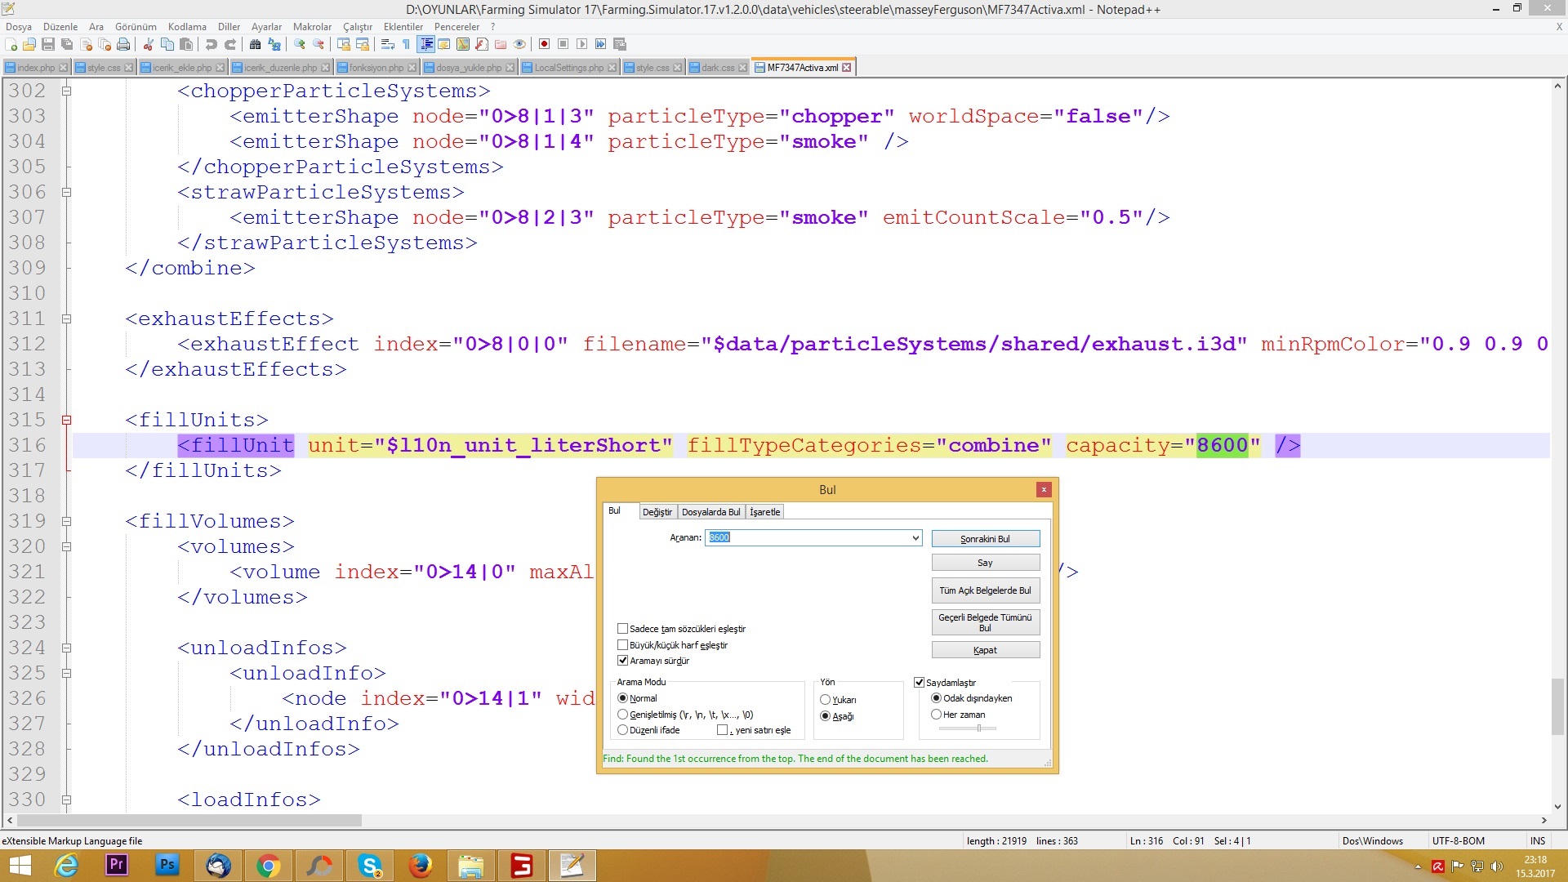Click the Print toolbar icon
Screen dimensions: 1568x882
coord(123,44)
